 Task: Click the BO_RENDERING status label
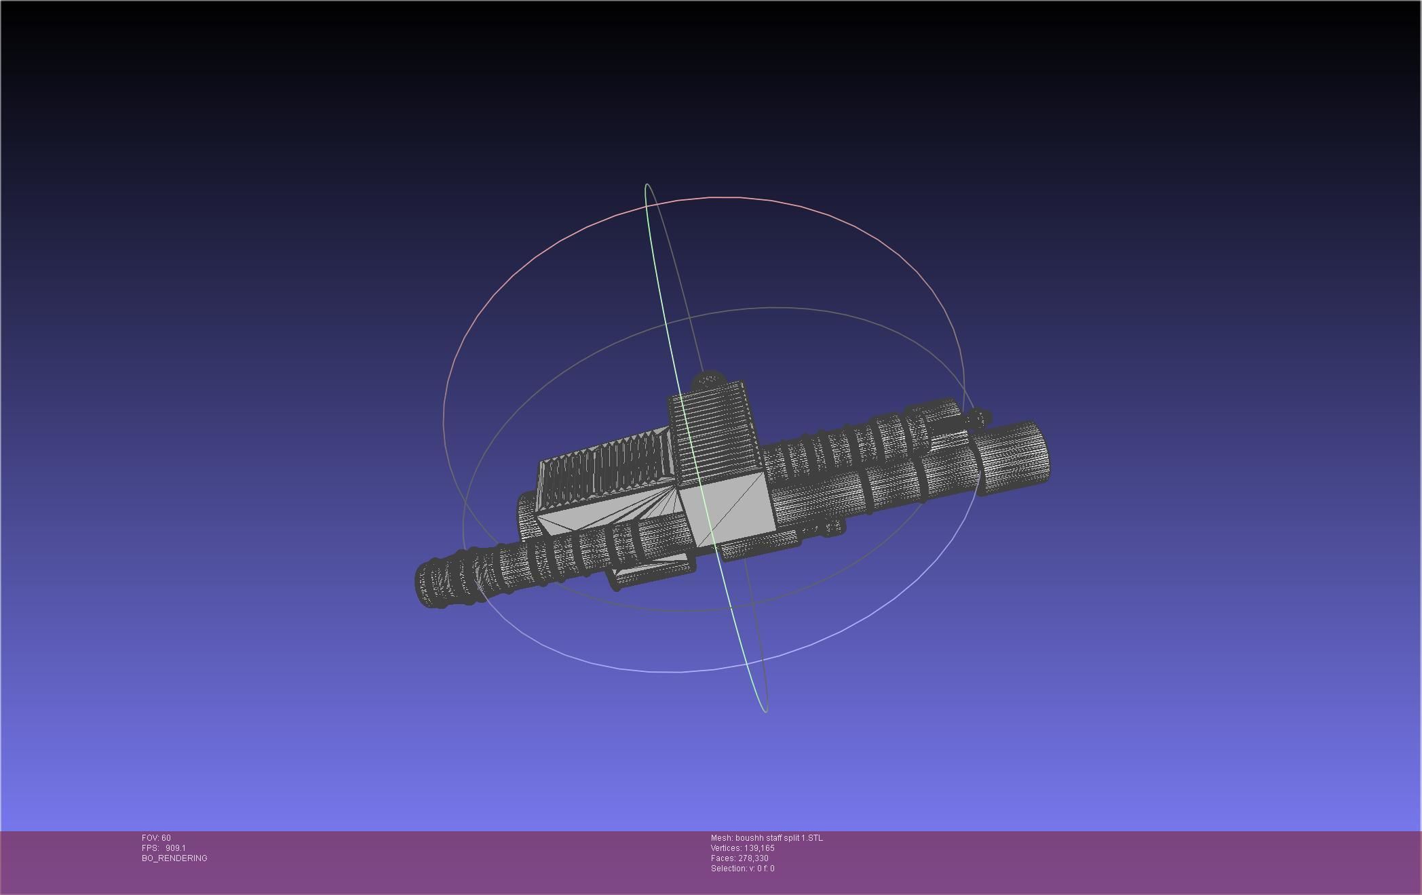coord(174,858)
